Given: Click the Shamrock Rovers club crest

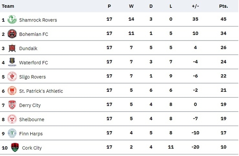Looking at the screenshot, I should (x=12, y=19).
